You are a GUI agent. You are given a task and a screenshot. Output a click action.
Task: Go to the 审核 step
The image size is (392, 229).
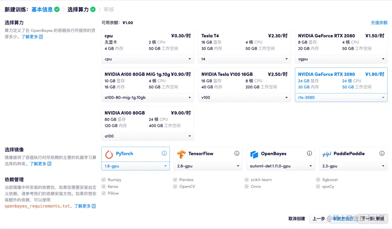[109, 9]
